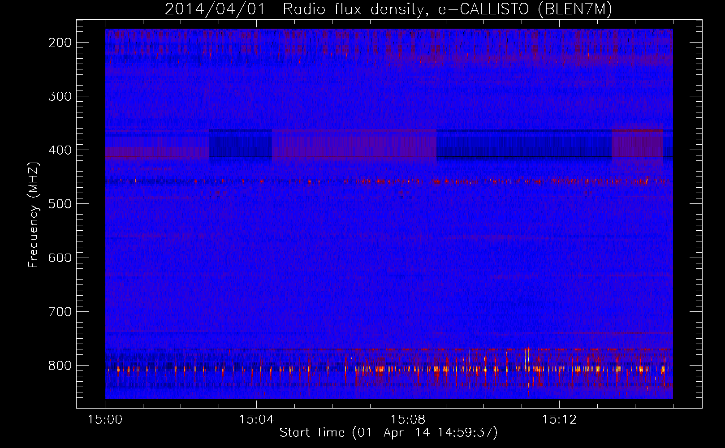Click the 800 frequency tick label
Screen dimensions: 725x448
click(60, 366)
